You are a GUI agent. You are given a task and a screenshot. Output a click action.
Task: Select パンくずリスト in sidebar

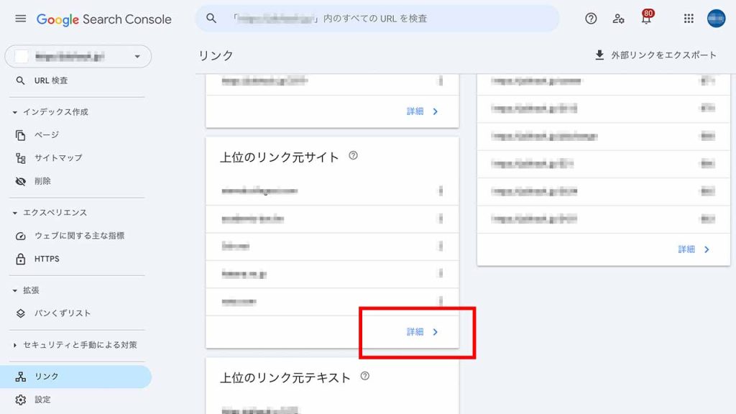point(63,313)
